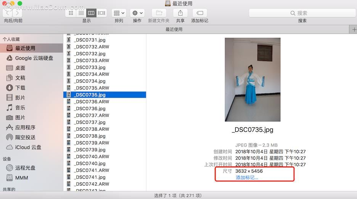Click the new folder (新建文件夹) button

tap(159, 13)
